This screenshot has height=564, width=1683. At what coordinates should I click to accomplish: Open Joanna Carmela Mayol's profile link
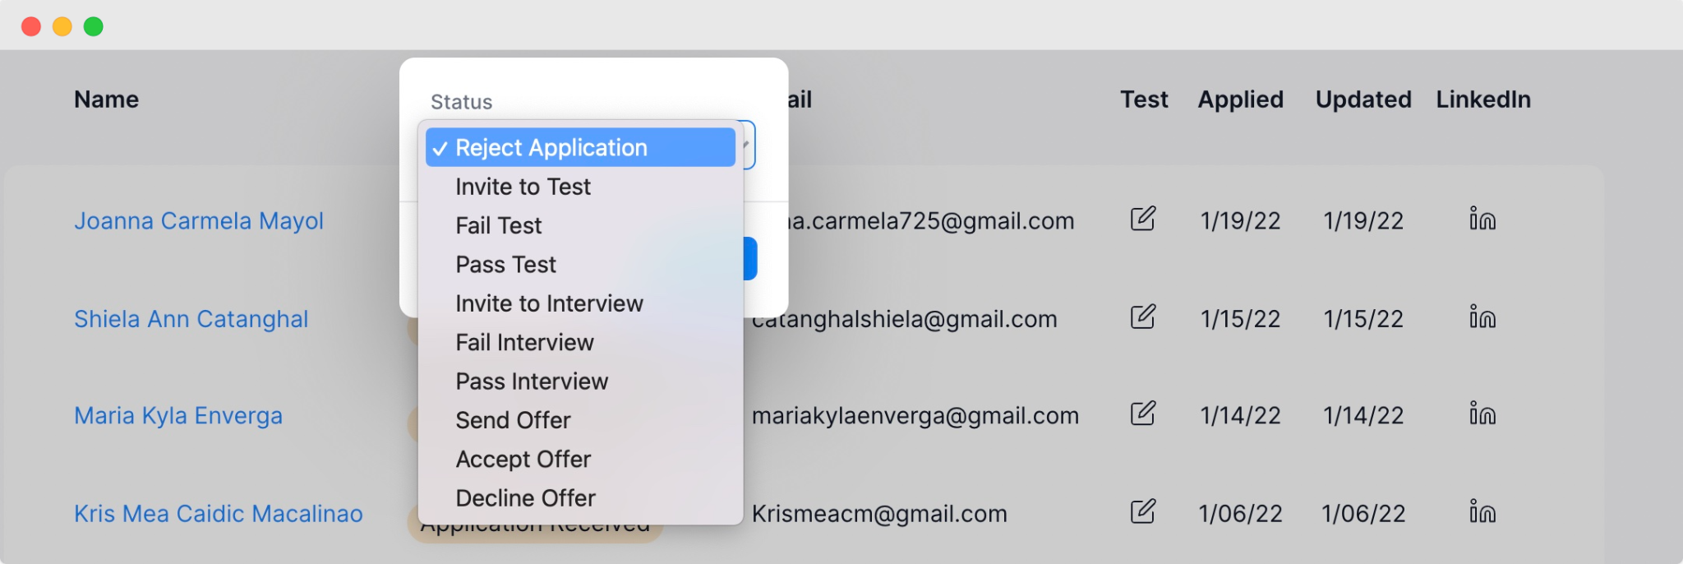[x=199, y=221]
